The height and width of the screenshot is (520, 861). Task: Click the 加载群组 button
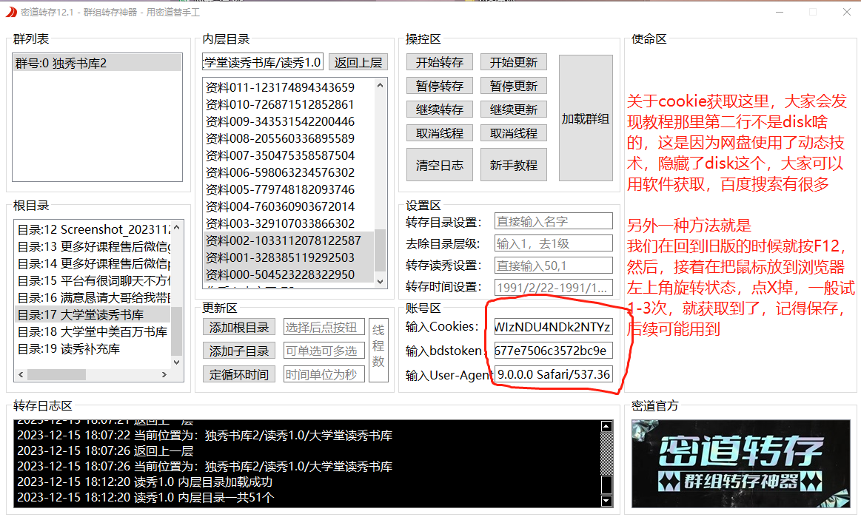coord(586,118)
